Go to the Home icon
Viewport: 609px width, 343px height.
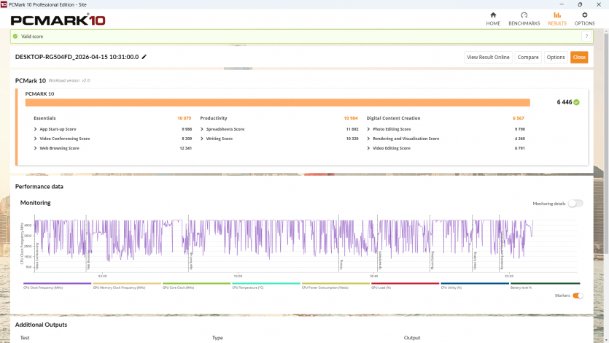click(493, 15)
